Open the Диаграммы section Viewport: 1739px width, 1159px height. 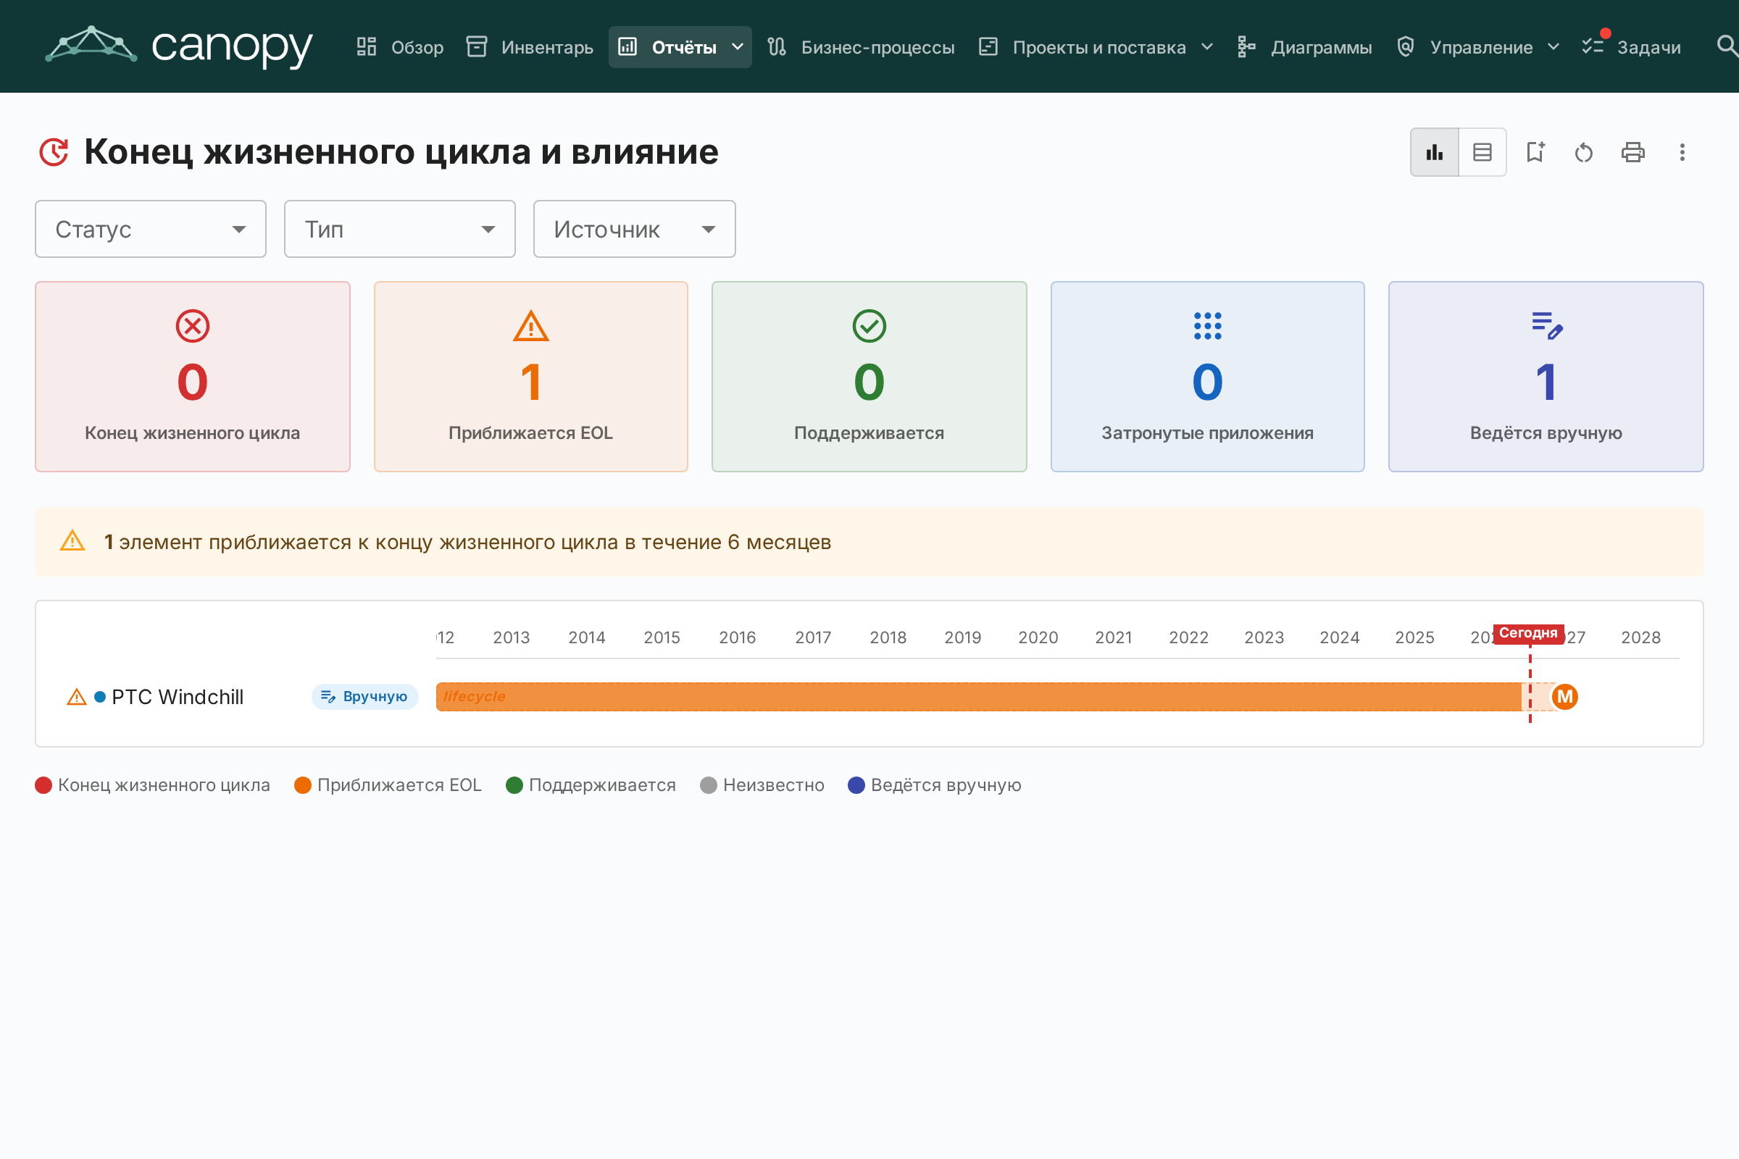[1305, 47]
